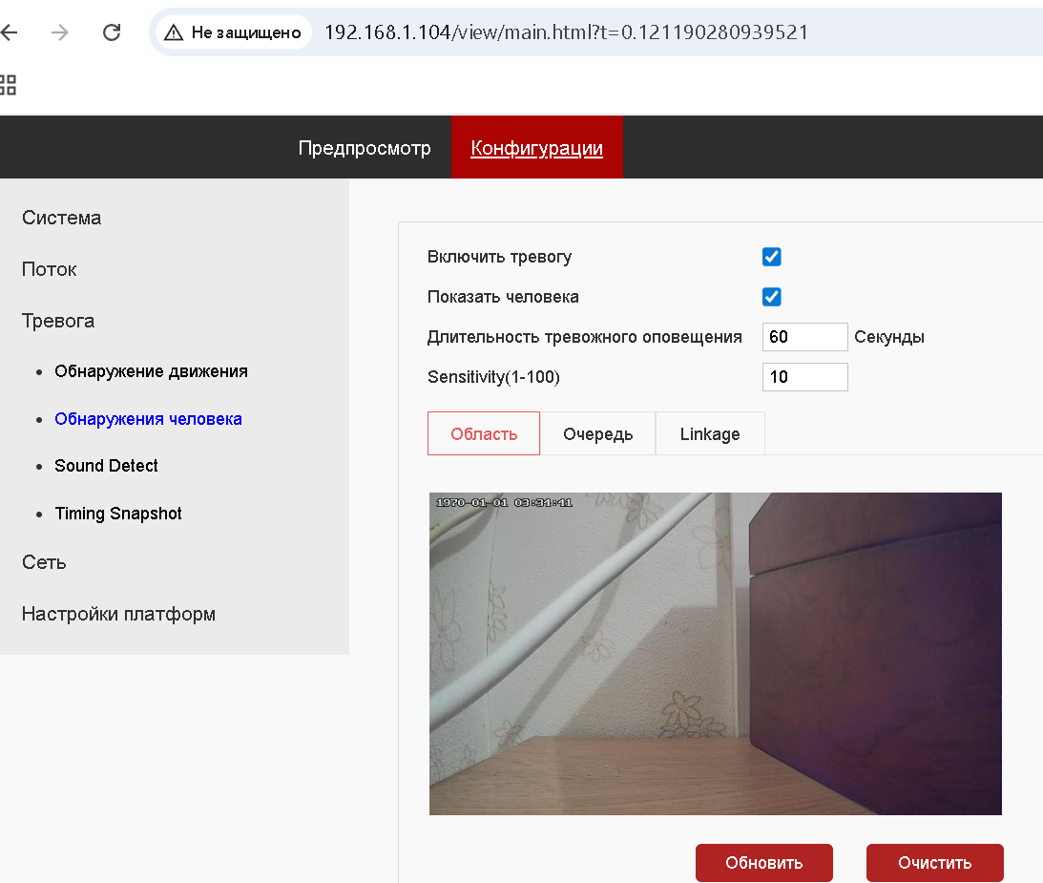
Task: Open the Поток menu section
Action: click(x=50, y=269)
